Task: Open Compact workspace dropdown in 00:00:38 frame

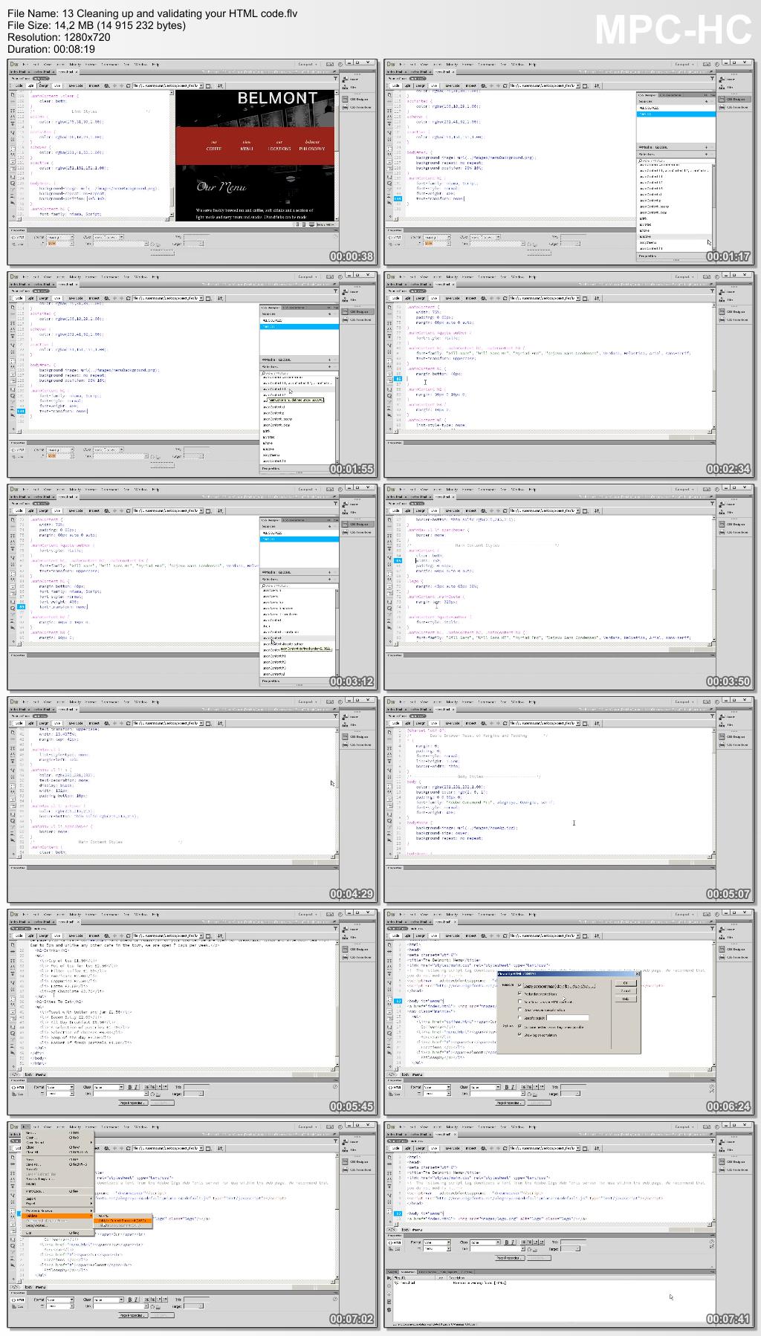Action: [307, 64]
